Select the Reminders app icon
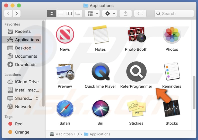This screenshot has width=198, height=140. tap(172, 71)
